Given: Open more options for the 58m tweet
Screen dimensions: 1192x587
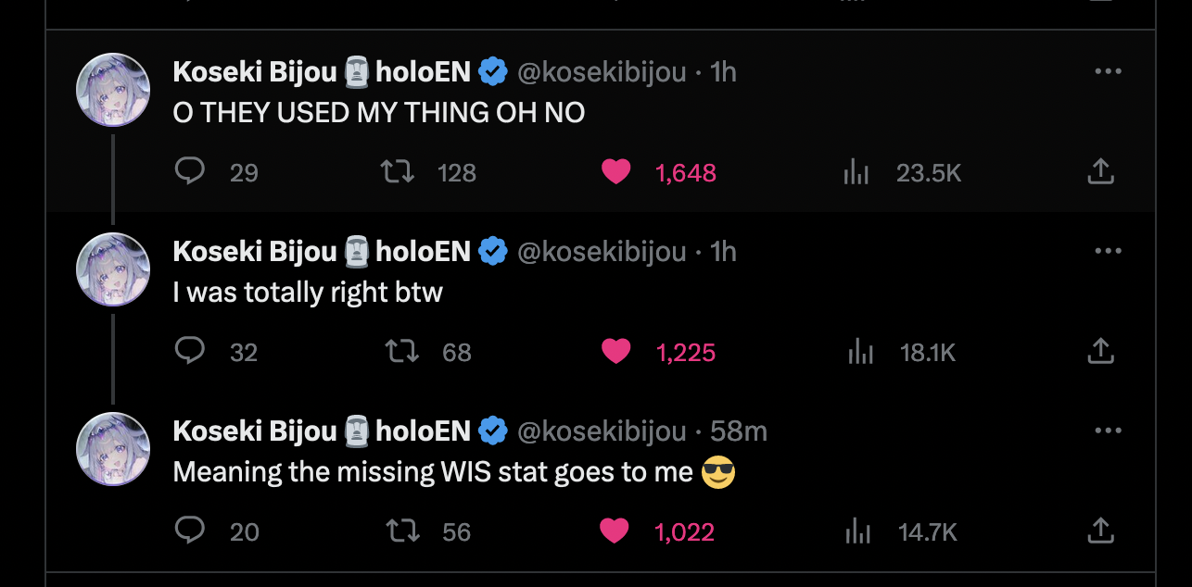Looking at the screenshot, I should (1108, 431).
